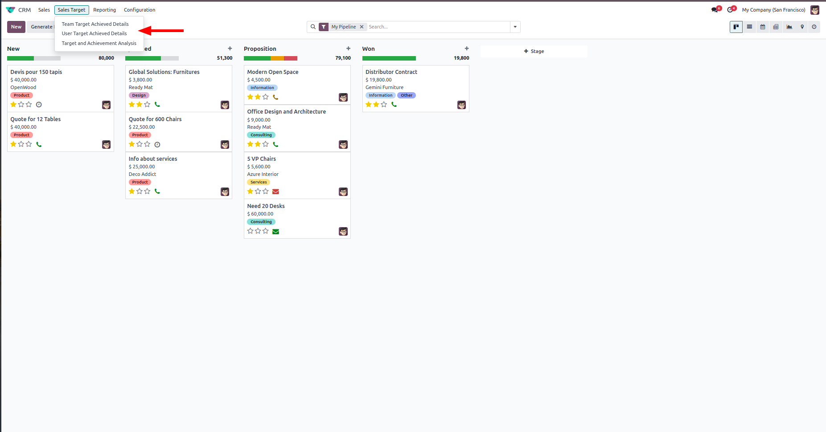Switch to Map view
Screen dimensions: 826x432
(x=802, y=27)
